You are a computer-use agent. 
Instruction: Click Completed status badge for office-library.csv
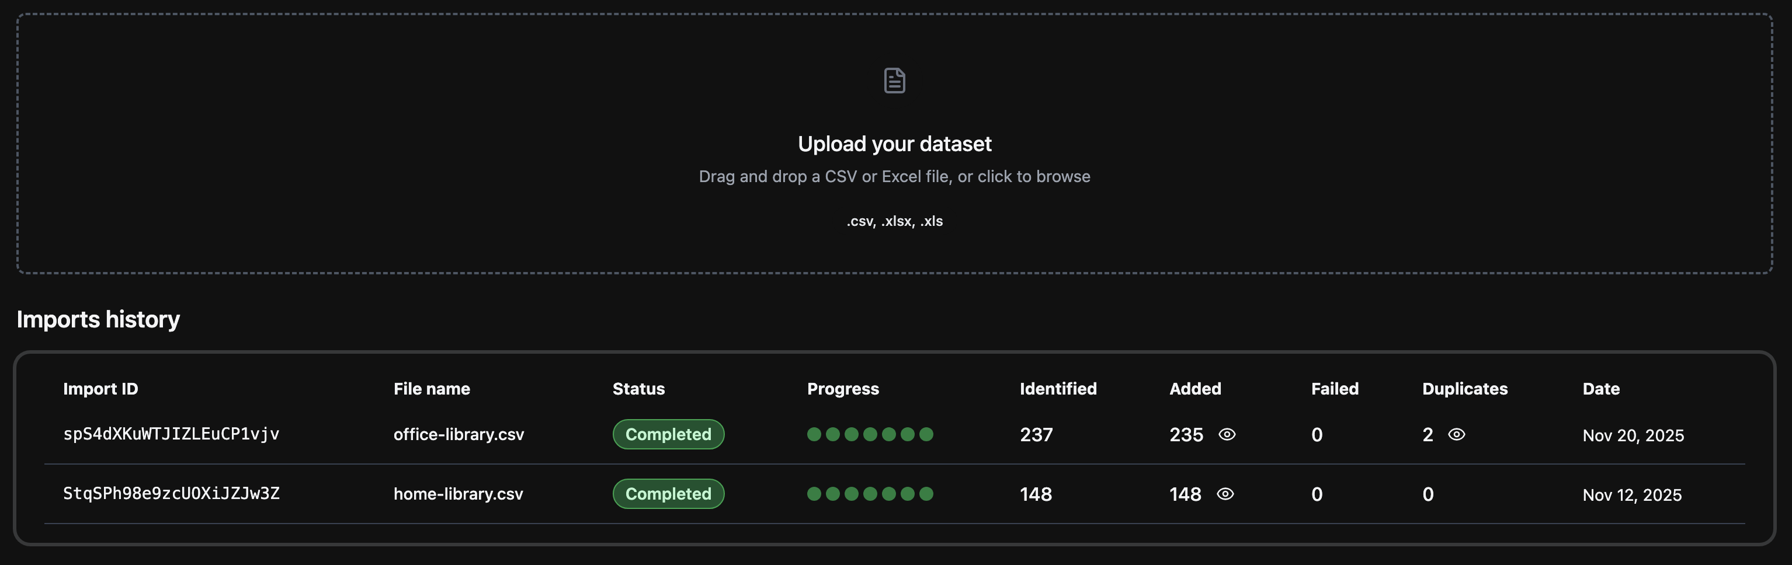(668, 434)
